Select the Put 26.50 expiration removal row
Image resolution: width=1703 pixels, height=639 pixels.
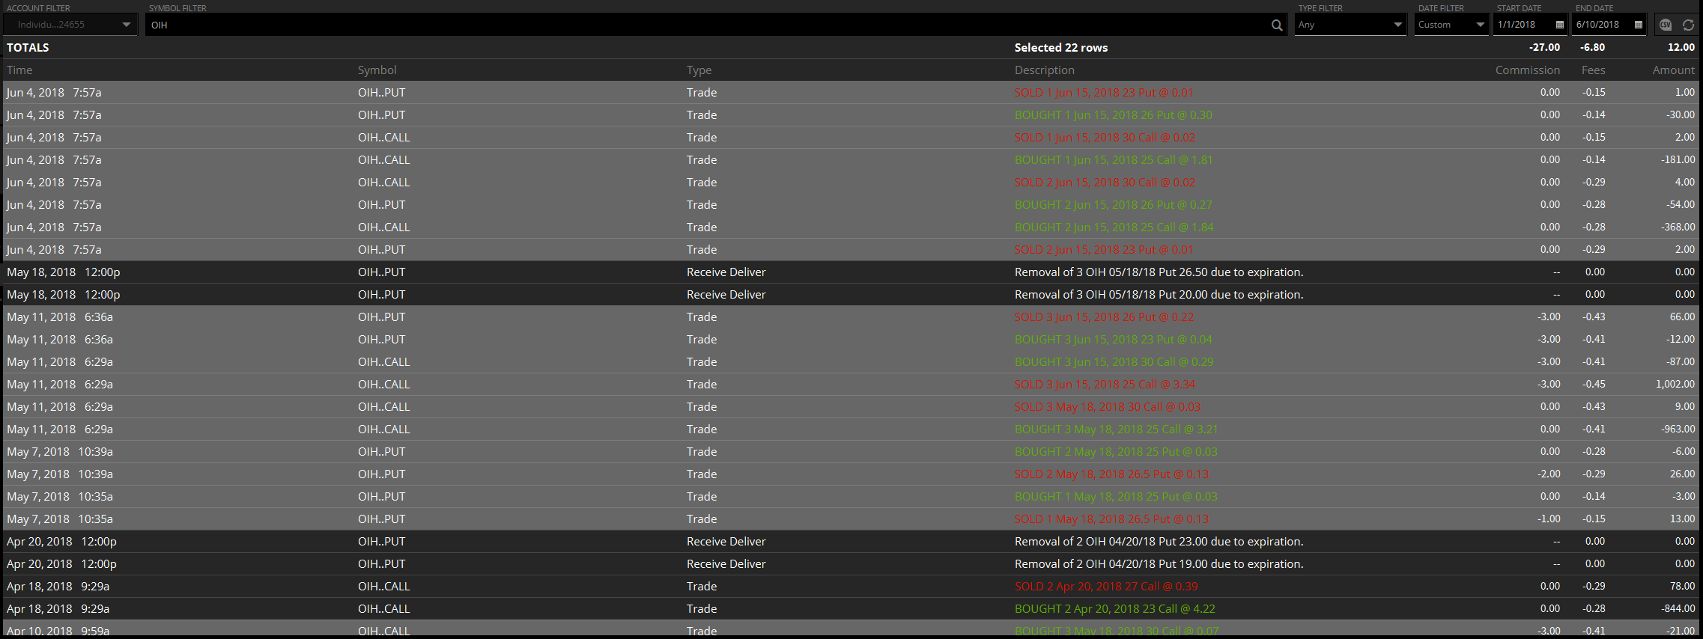click(1158, 272)
